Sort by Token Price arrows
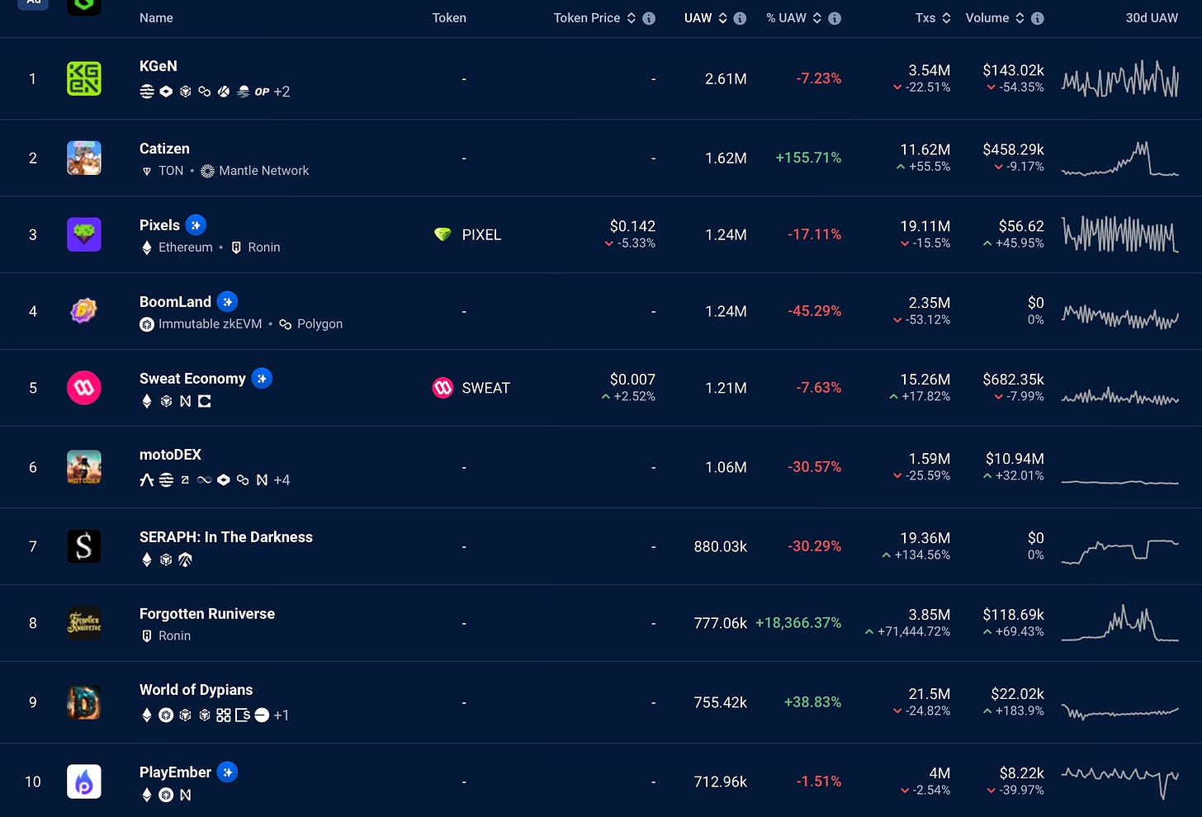This screenshot has width=1202, height=817. [x=632, y=18]
